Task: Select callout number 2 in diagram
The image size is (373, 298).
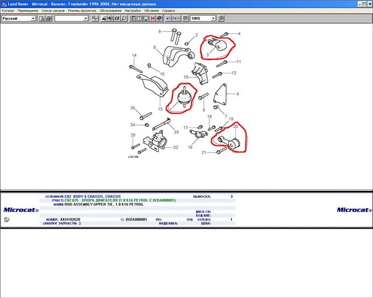Action: 196,35
